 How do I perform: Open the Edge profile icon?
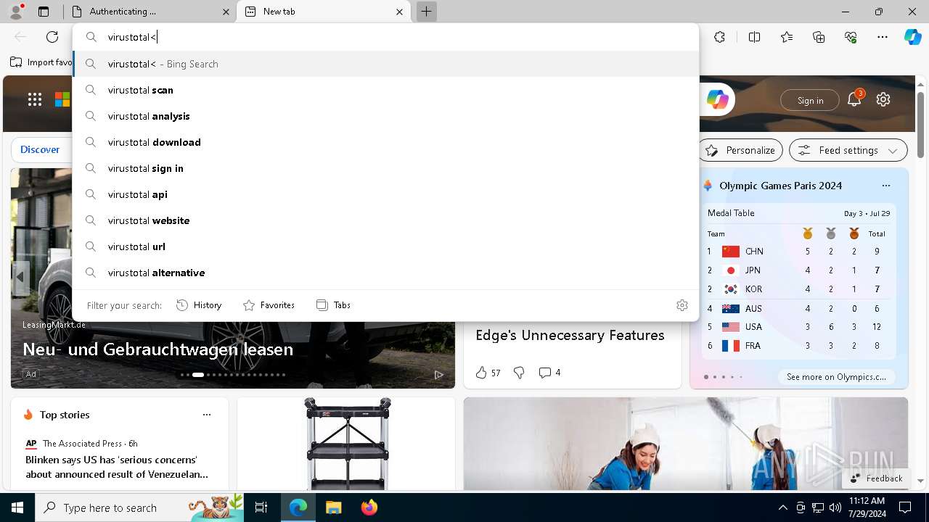click(x=16, y=12)
